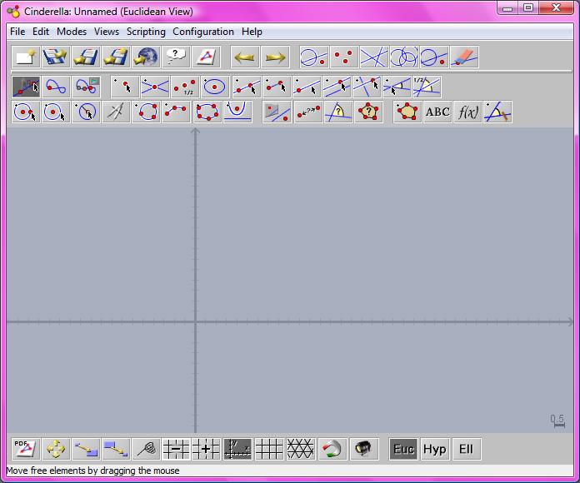Select the Add text ABC tool
Screen dimensions: 580x483
(x=437, y=112)
